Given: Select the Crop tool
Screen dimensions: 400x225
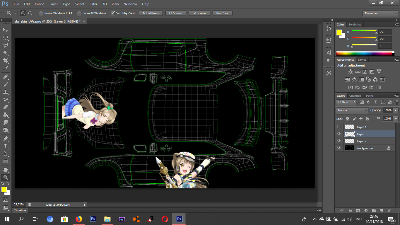Looking at the screenshot, I should [x=6, y=61].
